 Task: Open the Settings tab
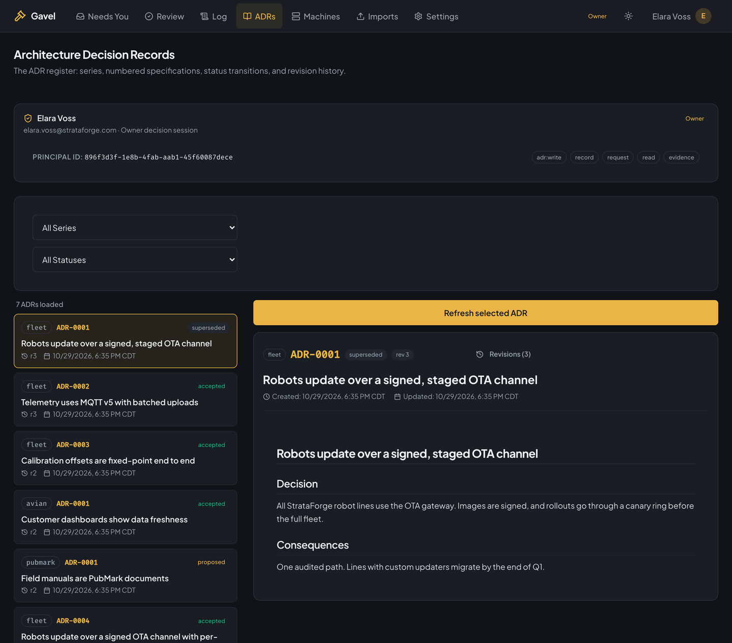[x=436, y=16]
